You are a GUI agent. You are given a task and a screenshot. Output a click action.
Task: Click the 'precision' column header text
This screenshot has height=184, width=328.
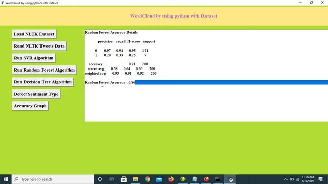[105, 41]
